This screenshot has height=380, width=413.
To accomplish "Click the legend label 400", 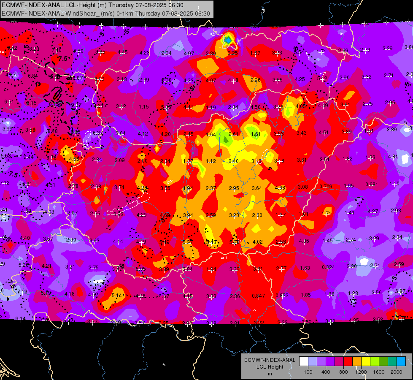I will 326,372.
